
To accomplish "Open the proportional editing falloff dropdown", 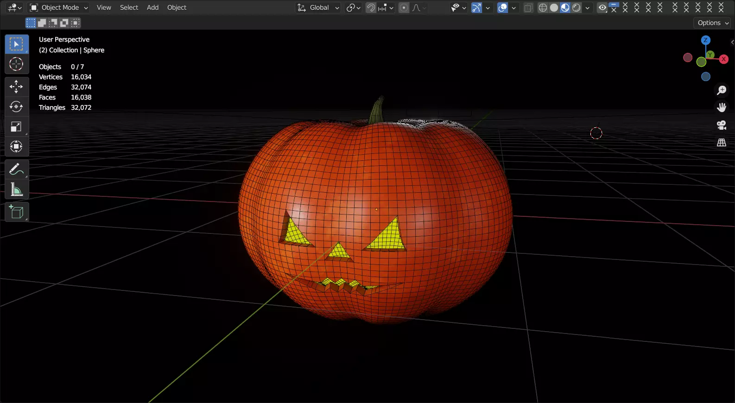I will coord(419,7).
